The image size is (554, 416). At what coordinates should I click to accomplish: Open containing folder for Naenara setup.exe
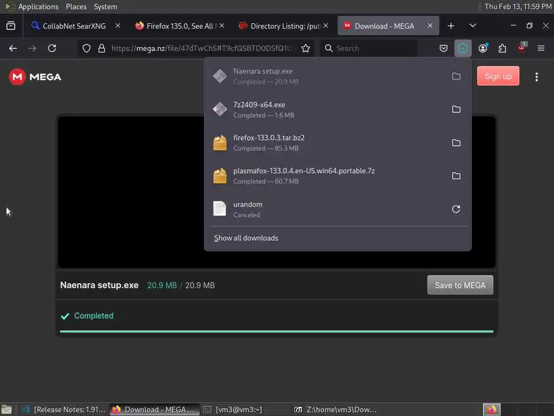(x=456, y=76)
